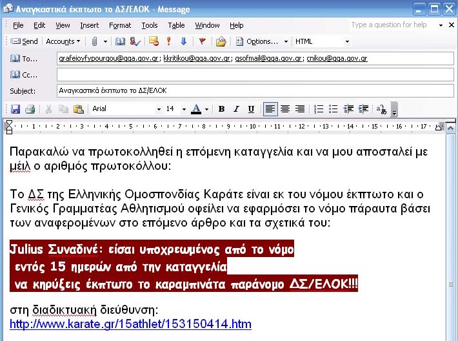Expand the HTML message format dropdown
Viewport: 458px width, 341px height.
(x=347, y=41)
